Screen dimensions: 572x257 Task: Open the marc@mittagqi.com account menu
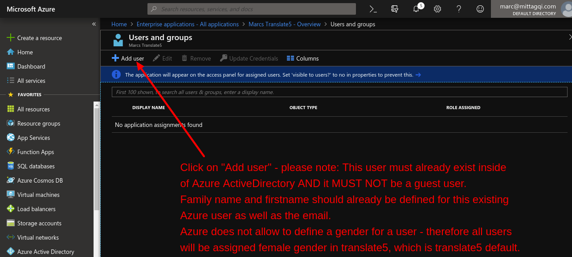point(528,9)
